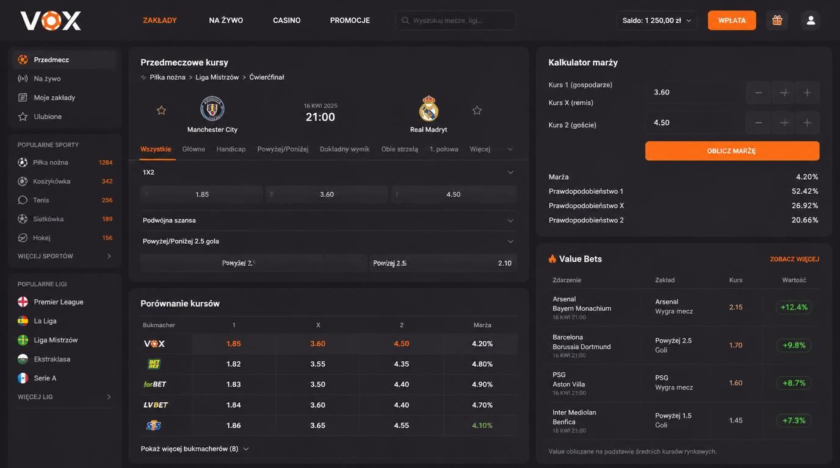The height and width of the screenshot is (468, 840).
Task: Open PROMOCJE in top navigation
Action: (x=350, y=20)
